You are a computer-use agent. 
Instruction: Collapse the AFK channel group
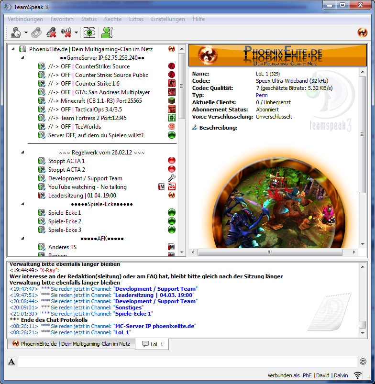22,238
